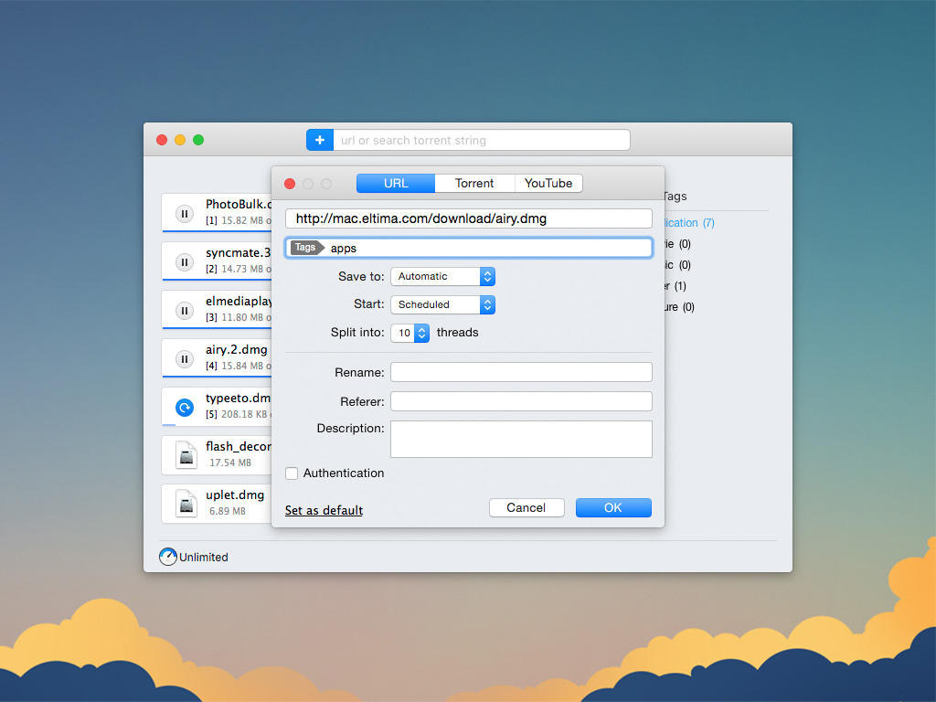Enable the Authentication checkbox
The image size is (936, 702).
[x=292, y=473]
